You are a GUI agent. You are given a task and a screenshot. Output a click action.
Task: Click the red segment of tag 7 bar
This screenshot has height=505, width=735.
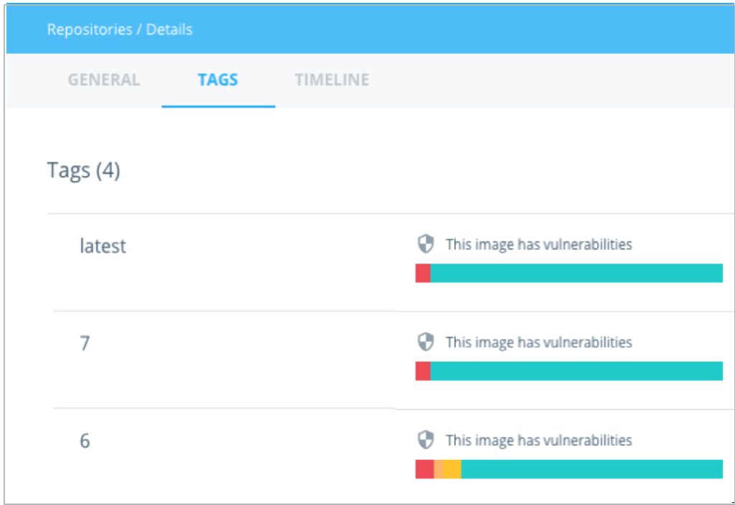(423, 371)
